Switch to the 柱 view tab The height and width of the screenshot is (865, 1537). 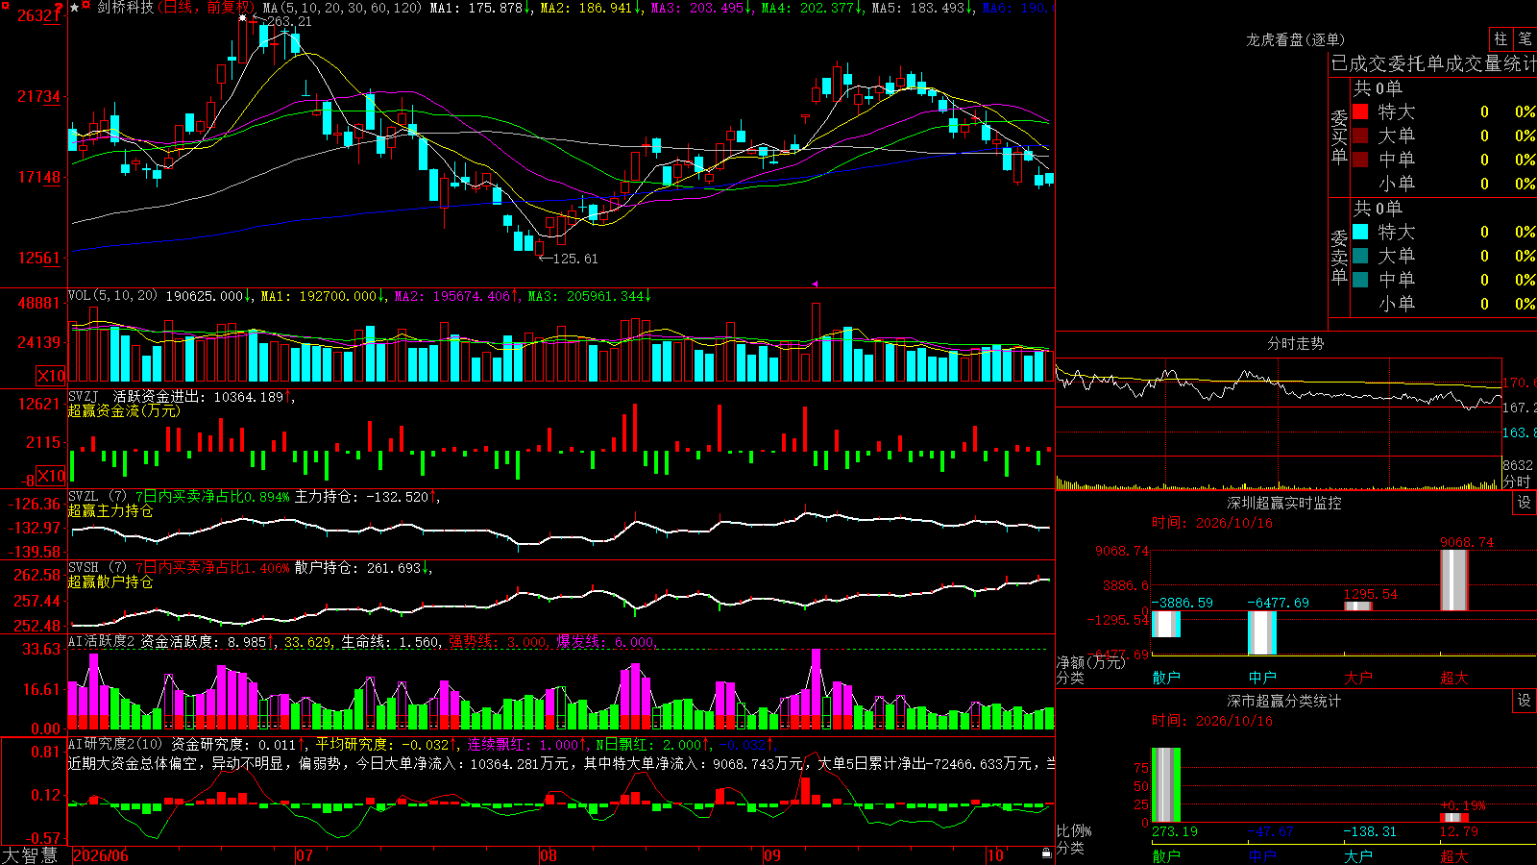[1500, 38]
